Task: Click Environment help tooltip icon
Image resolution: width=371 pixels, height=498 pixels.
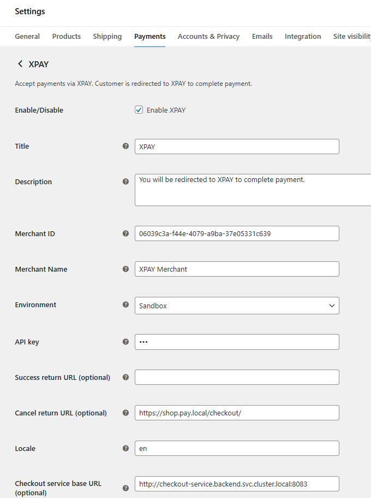Action: point(125,305)
